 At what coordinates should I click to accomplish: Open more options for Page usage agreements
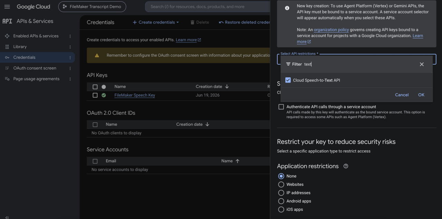pyautogui.click(x=70, y=79)
